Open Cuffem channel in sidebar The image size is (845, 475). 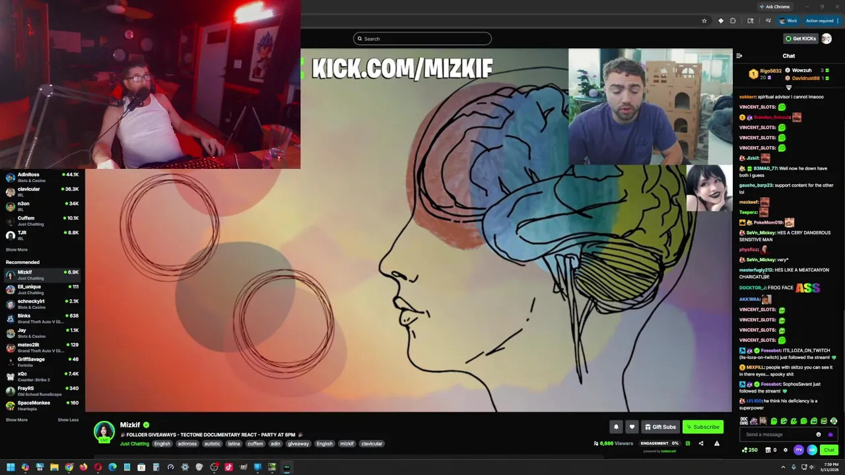pyautogui.click(x=42, y=221)
